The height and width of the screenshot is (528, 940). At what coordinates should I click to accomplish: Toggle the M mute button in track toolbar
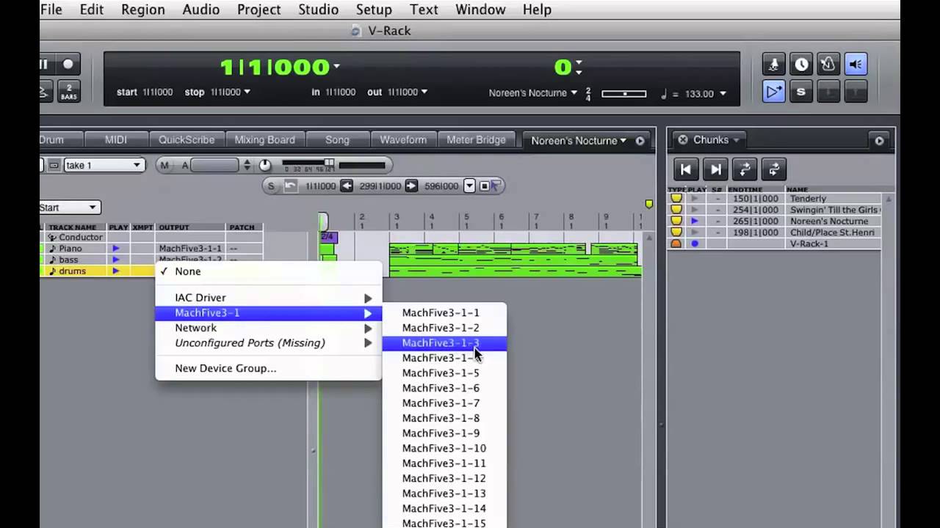tap(164, 166)
